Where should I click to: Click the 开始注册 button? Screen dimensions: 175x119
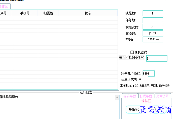coord(134,110)
